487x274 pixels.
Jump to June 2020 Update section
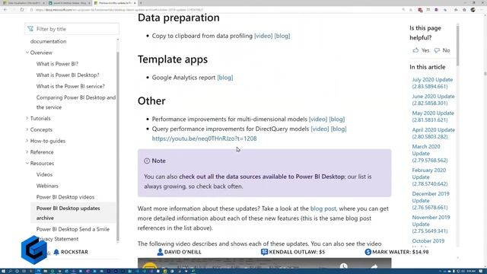(433, 100)
